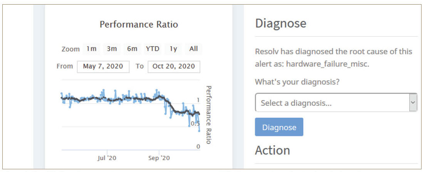This screenshot has height=172, width=425.
Task: Click the diagnosis dropdown arrow chevron
Action: point(413,103)
